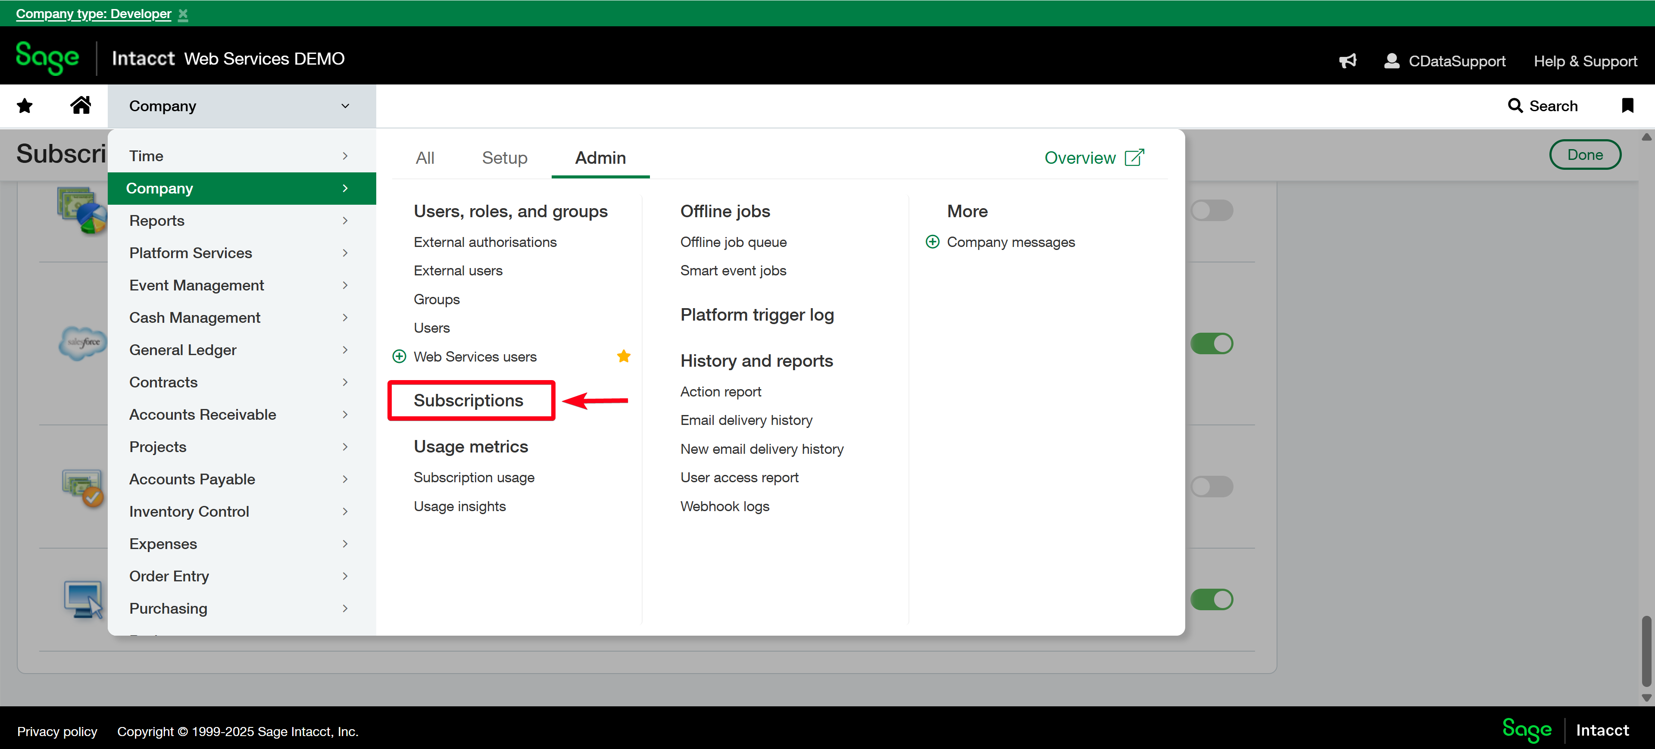Open the Subscriptions link

468,401
